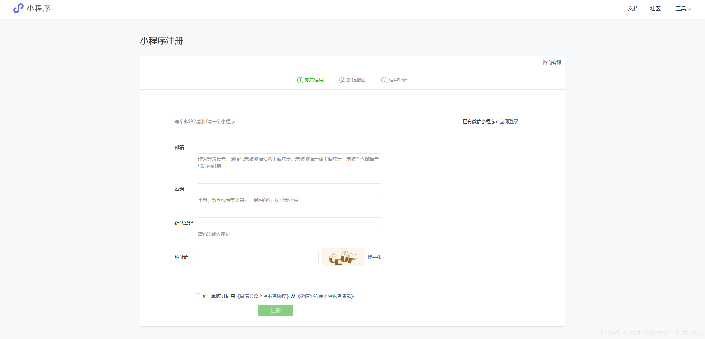This screenshot has width=705, height=339.
Task: Click the 咨询客服 link
Action: tap(552, 63)
